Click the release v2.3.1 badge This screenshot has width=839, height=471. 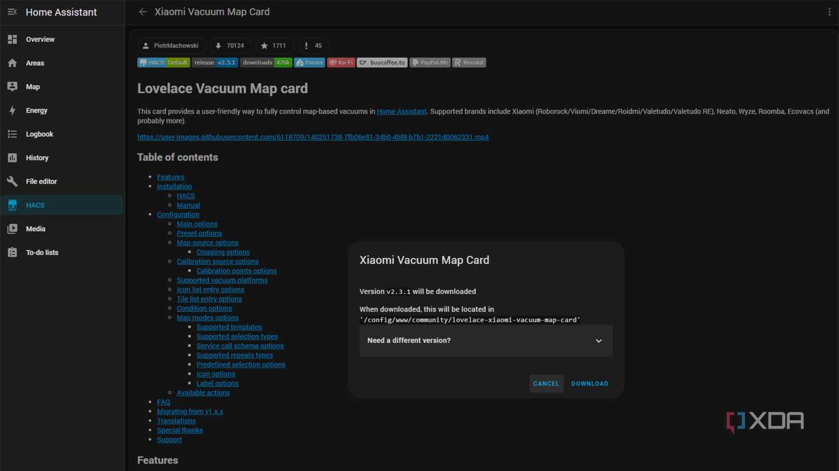click(x=215, y=63)
